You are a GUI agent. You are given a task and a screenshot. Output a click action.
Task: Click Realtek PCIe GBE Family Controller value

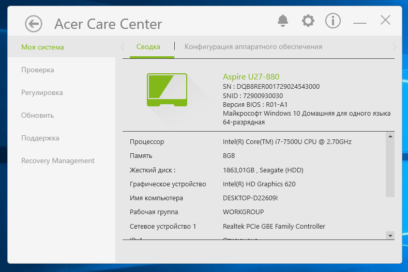coord(274,227)
